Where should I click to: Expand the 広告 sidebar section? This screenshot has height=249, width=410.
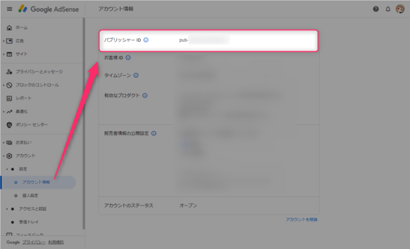(3, 41)
